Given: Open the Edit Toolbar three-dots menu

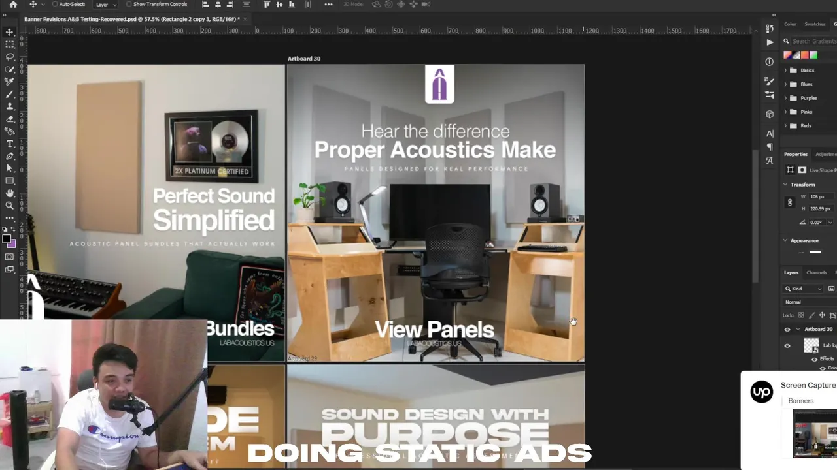Looking at the screenshot, I should click(10, 218).
